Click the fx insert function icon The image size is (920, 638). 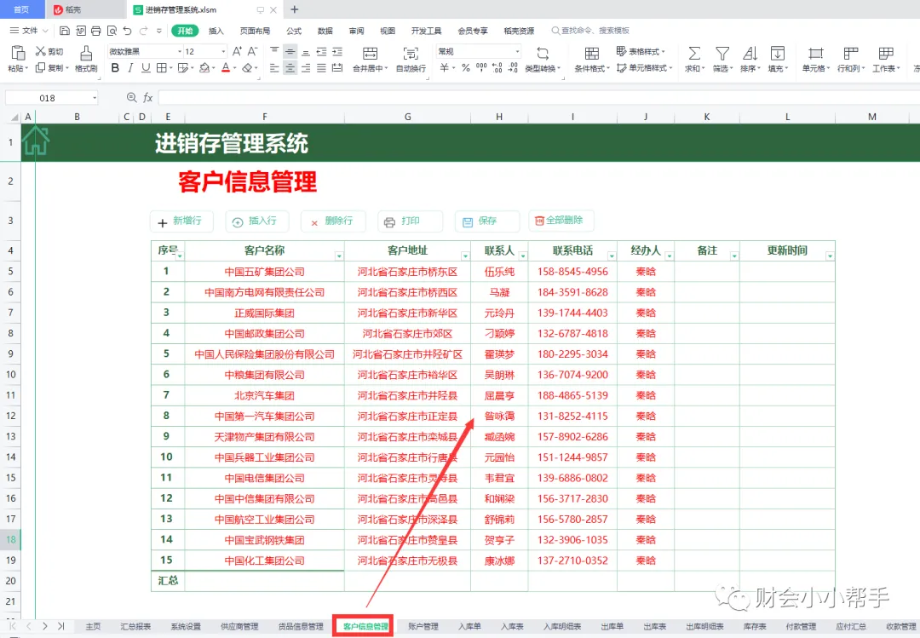(x=148, y=98)
